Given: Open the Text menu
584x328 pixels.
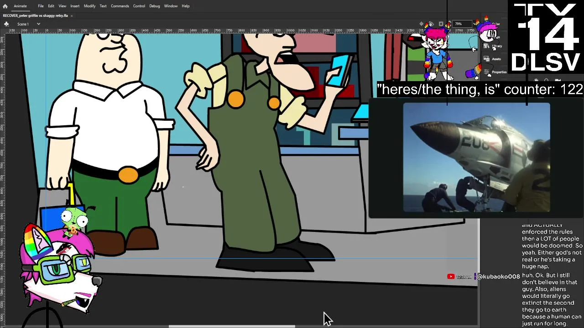Looking at the screenshot, I should (103, 6).
